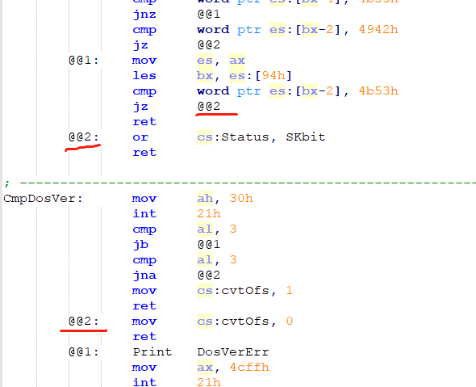Click the 30h value after ah
The image size is (476, 387).
tap(241, 199)
